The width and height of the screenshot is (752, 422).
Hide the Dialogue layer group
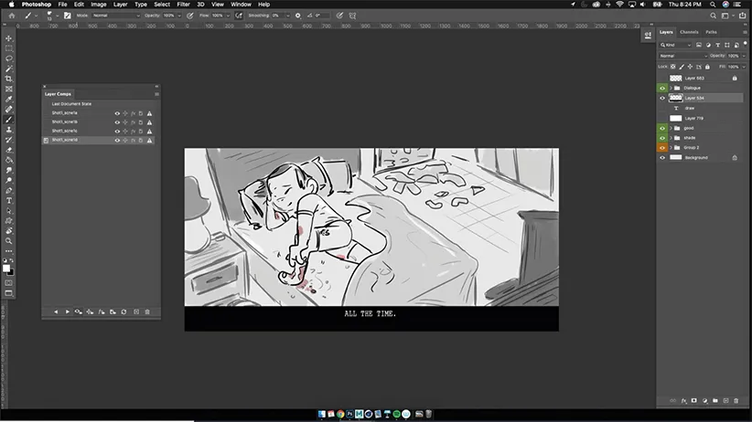662,88
